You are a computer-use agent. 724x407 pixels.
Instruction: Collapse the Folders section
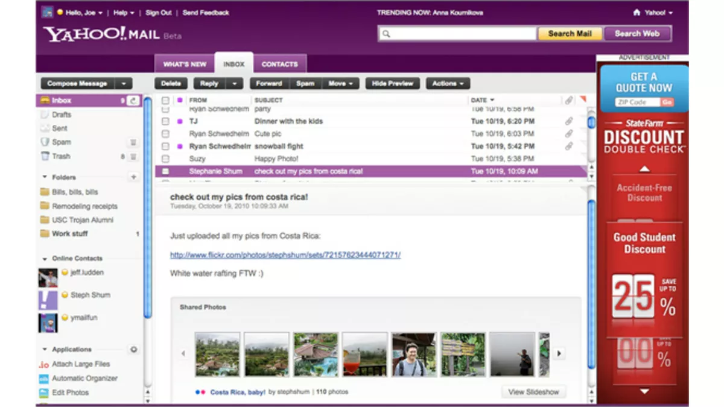tap(45, 177)
